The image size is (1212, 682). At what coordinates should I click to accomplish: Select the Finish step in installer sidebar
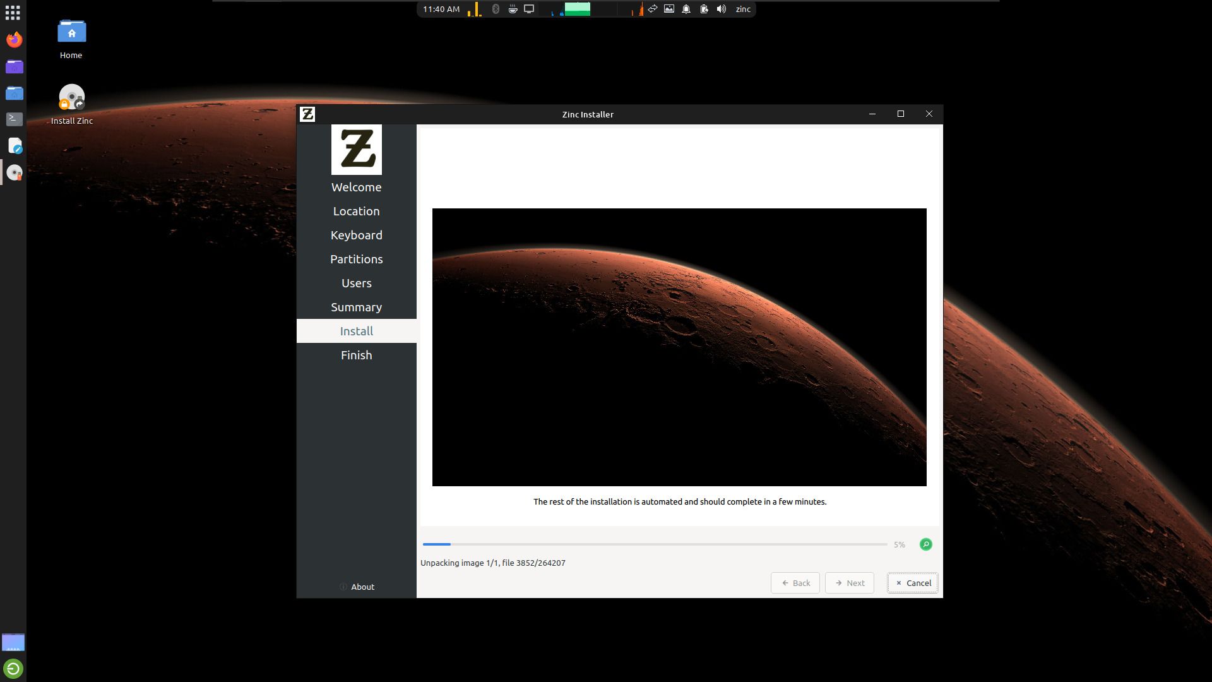356,355
